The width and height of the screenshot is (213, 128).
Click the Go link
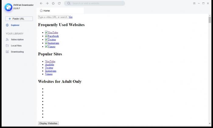(71, 17)
